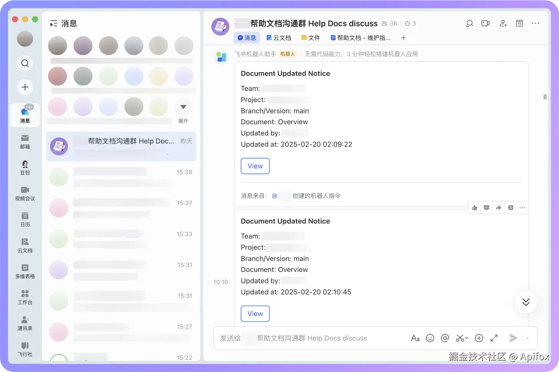The height and width of the screenshot is (372, 559).
Task: Give a thumbs-up reaction to the message
Action: 474,207
